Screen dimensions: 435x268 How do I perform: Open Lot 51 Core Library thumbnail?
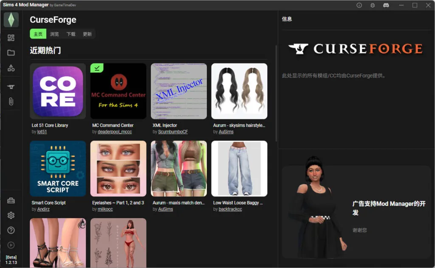58,91
